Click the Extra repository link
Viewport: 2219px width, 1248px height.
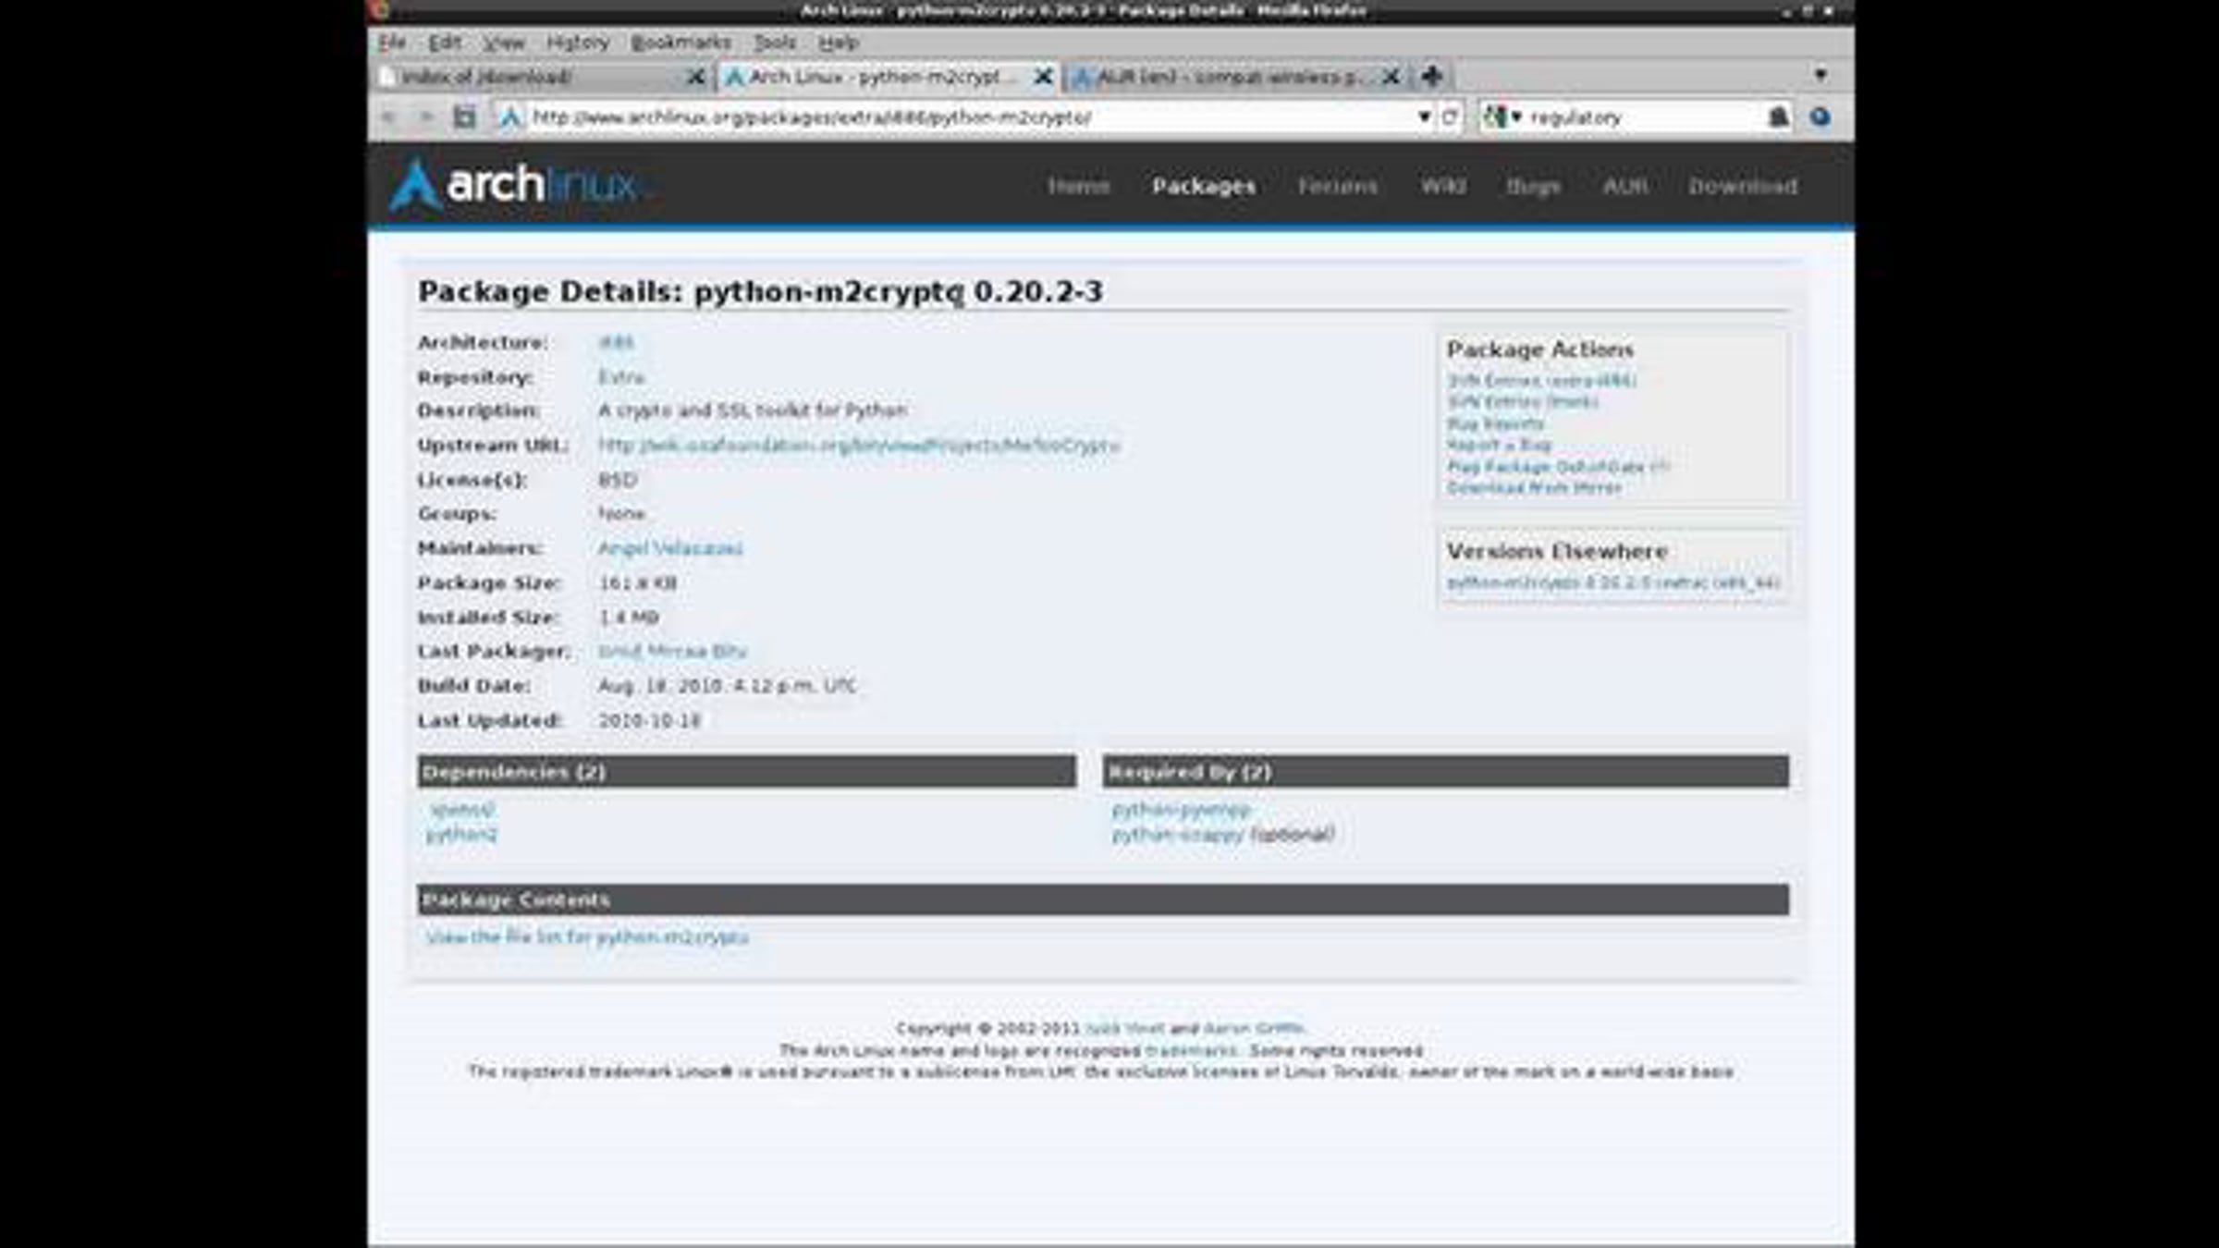click(x=621, y=377)
